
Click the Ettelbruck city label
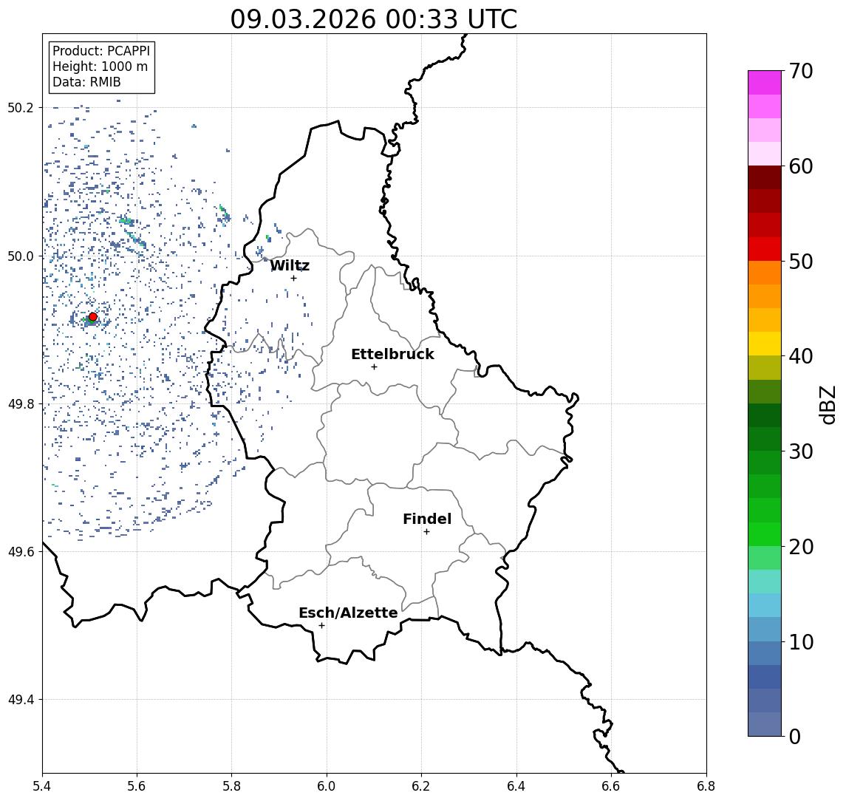point(392,354)
